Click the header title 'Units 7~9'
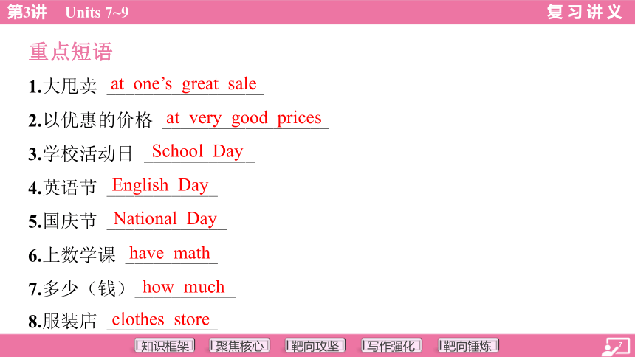 click(97, 13)
